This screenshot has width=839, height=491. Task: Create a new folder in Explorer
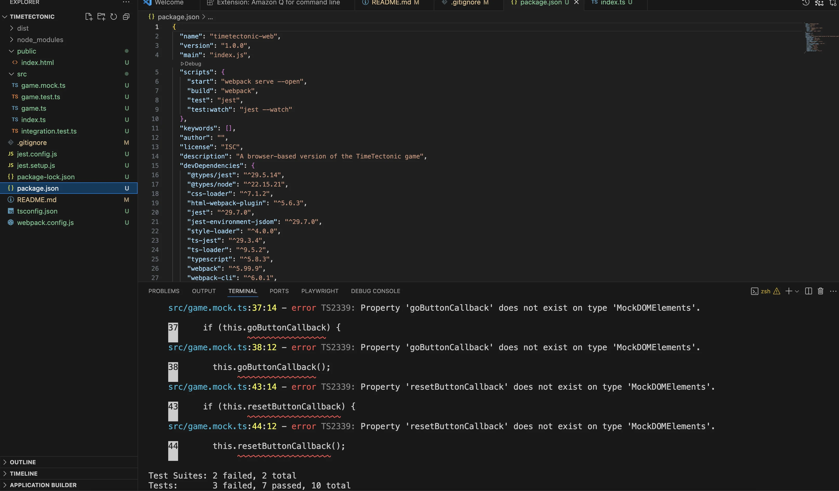pyautogui.click(x=101, y=16)
